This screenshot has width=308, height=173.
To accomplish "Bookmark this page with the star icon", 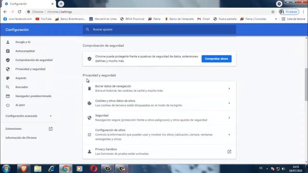I will tap(273, 12).
